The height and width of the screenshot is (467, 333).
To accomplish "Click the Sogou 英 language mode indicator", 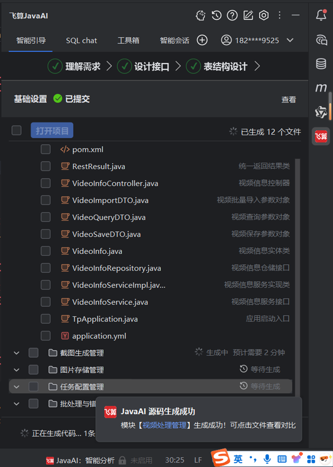I will point(238,459).
